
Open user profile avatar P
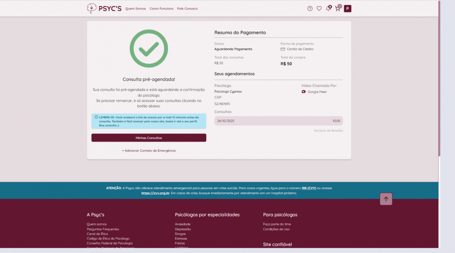pos(347,9)
